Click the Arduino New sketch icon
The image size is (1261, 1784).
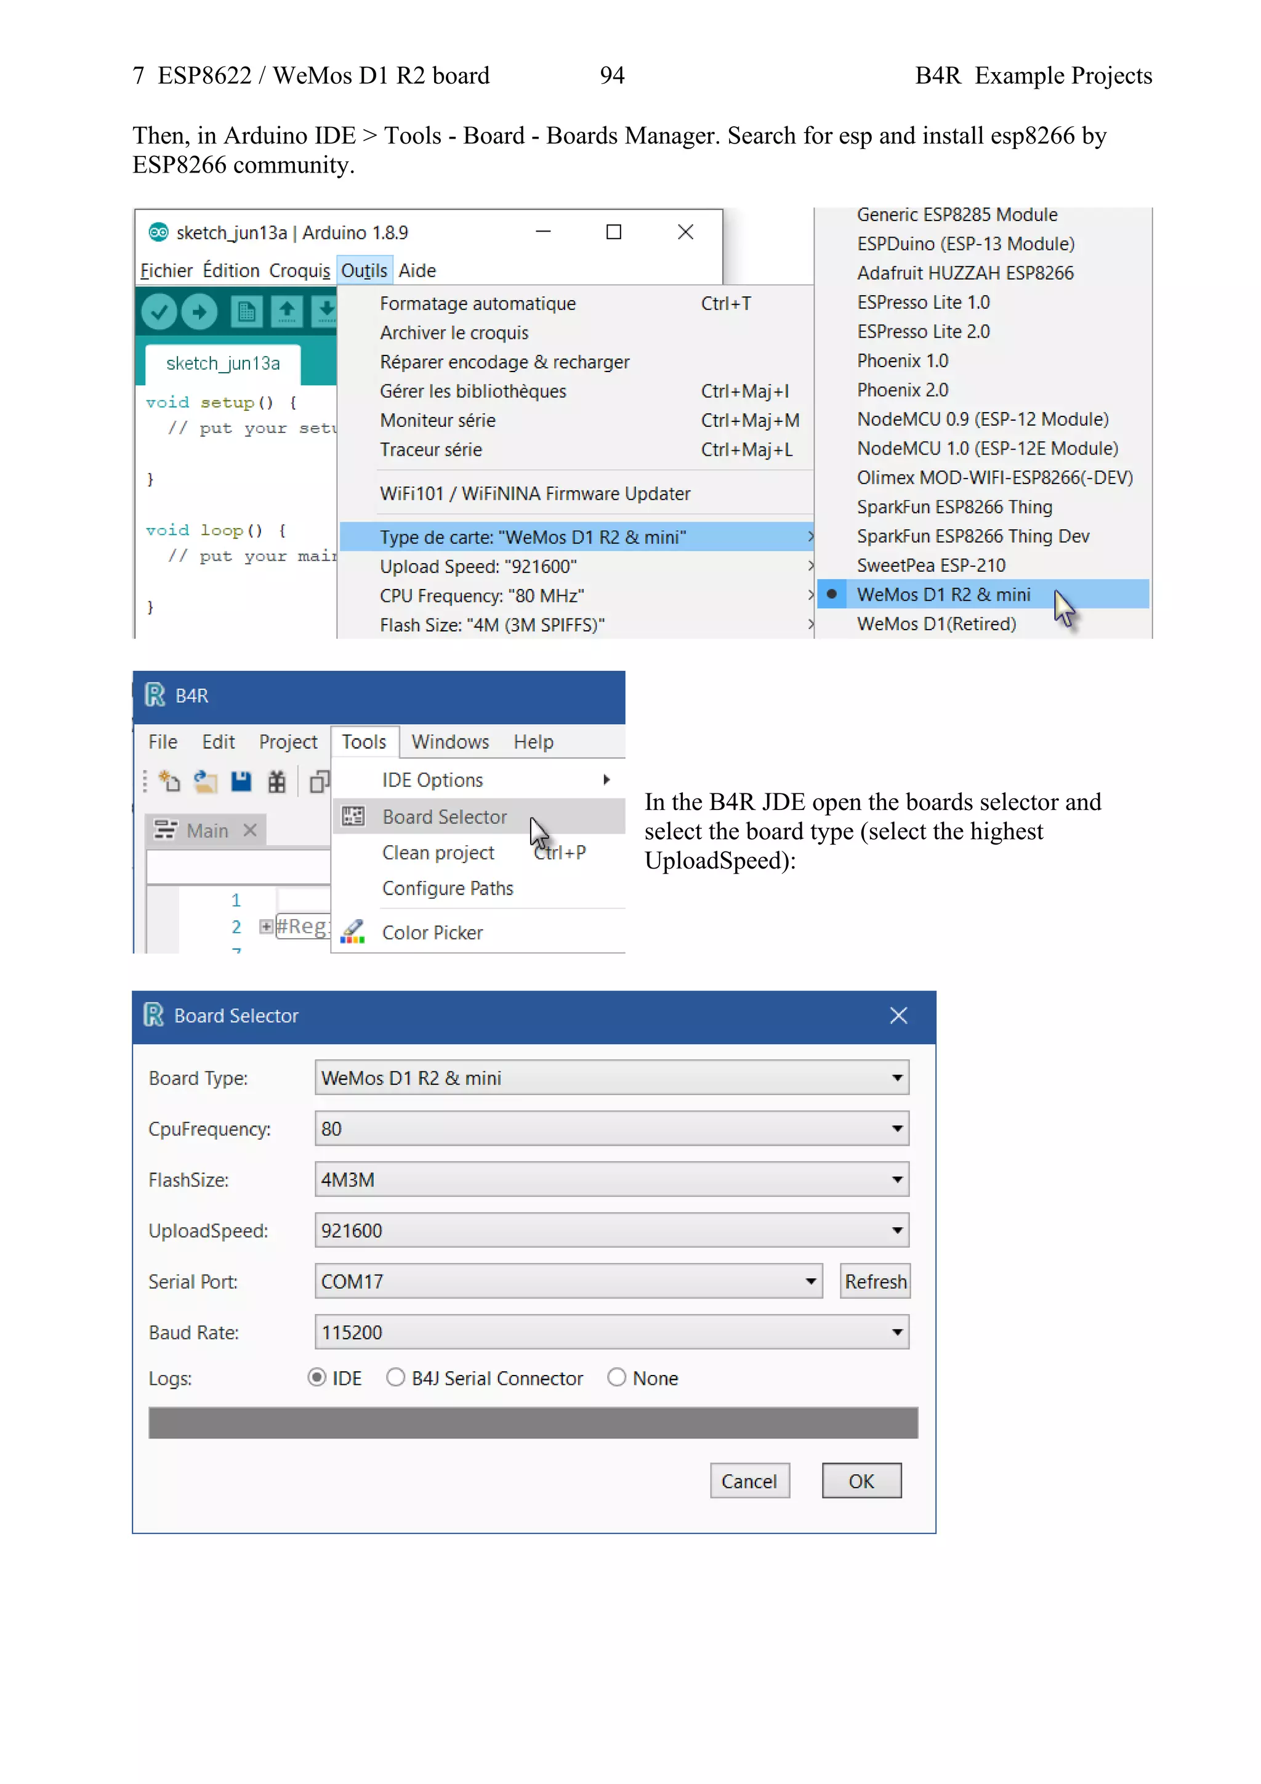[x=246, y=312]
